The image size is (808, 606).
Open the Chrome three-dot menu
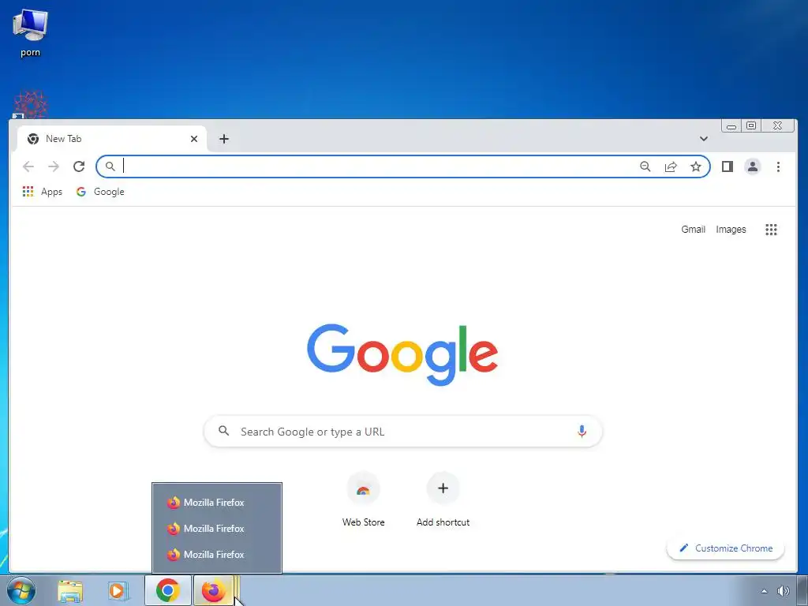778,166
